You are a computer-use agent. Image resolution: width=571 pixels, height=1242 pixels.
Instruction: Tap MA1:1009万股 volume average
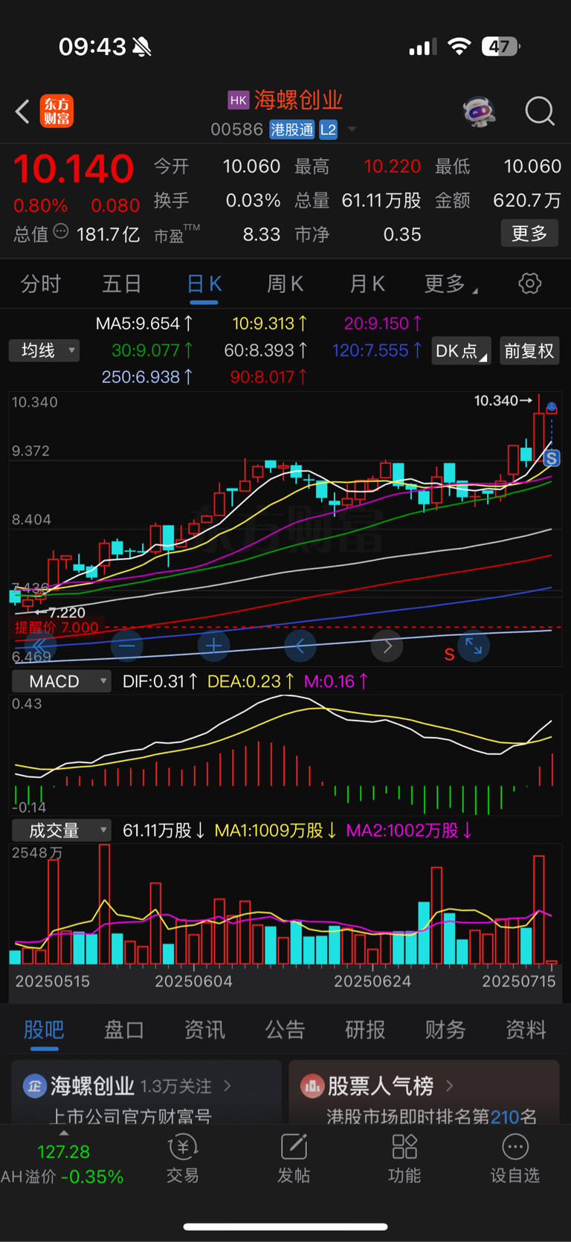point(275,830)
